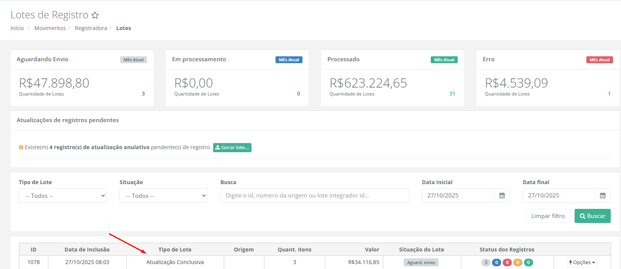Click the orange status badge in row 1078
Viewport: 621px width, 269px height.
[x=517, y=263]
